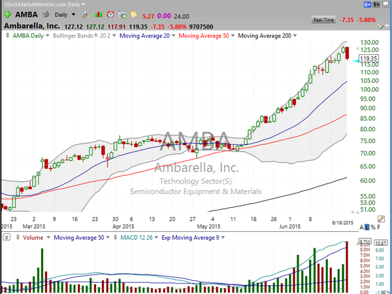Click the sort arrows left of AMBA Daily

coord(7,35)
